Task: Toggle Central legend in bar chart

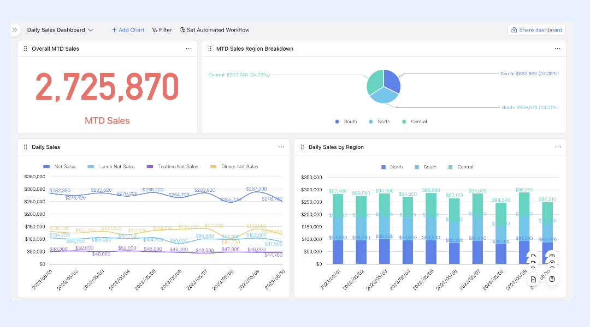Action: 461,167
